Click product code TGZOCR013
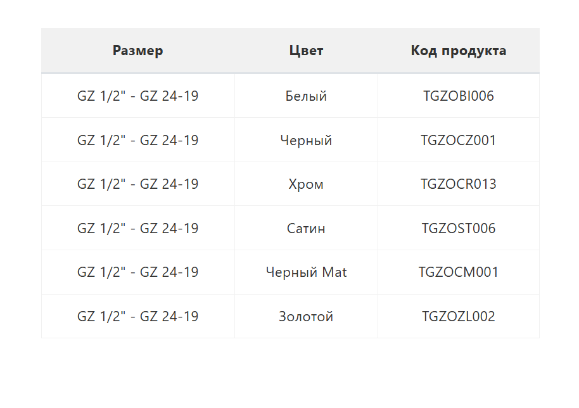 click(x=458, y=184)
